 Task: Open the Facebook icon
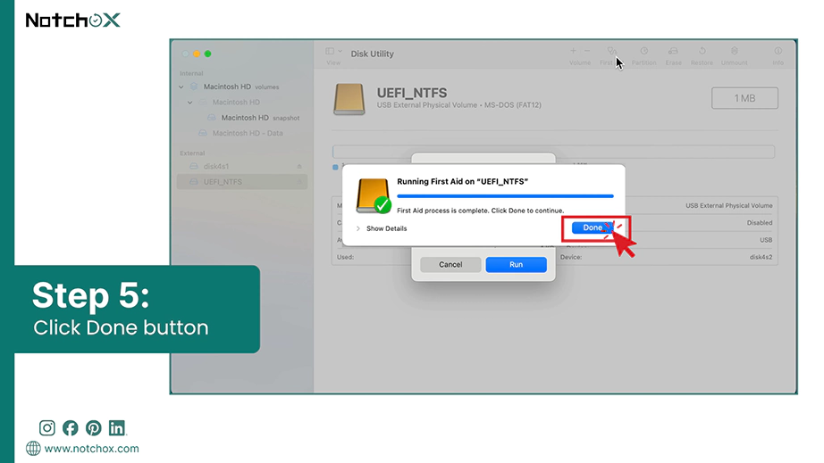click(x=70, y=428)
